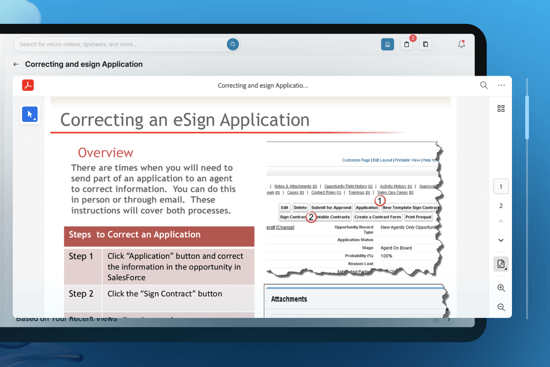Click the PDF title 'Correcting and esign Applicatio...'

263,85
